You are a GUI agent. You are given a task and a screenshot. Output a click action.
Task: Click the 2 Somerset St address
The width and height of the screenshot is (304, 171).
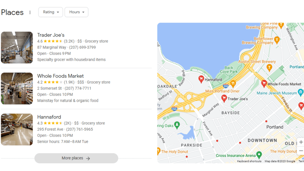coord(50,88)
